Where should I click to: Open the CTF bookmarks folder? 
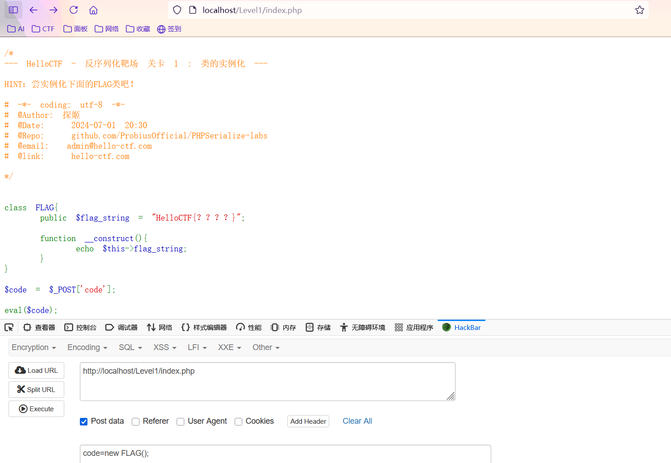(x=43, y=29)
